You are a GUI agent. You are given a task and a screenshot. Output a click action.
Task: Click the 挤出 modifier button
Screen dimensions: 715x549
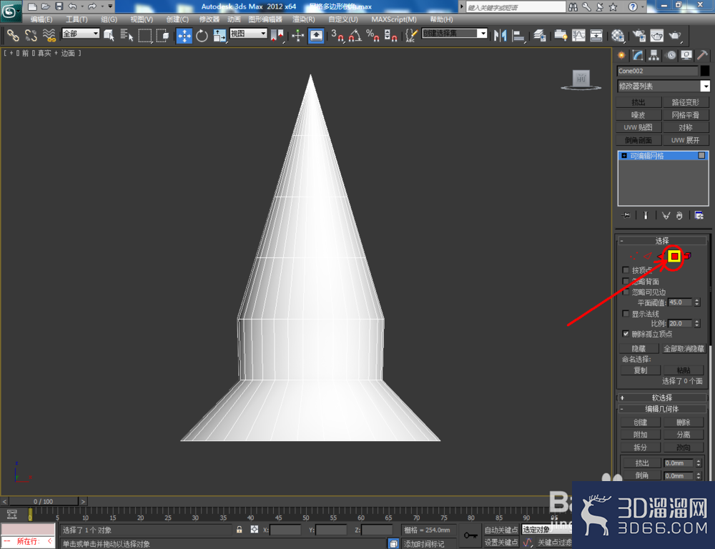[x=638, y=102]
